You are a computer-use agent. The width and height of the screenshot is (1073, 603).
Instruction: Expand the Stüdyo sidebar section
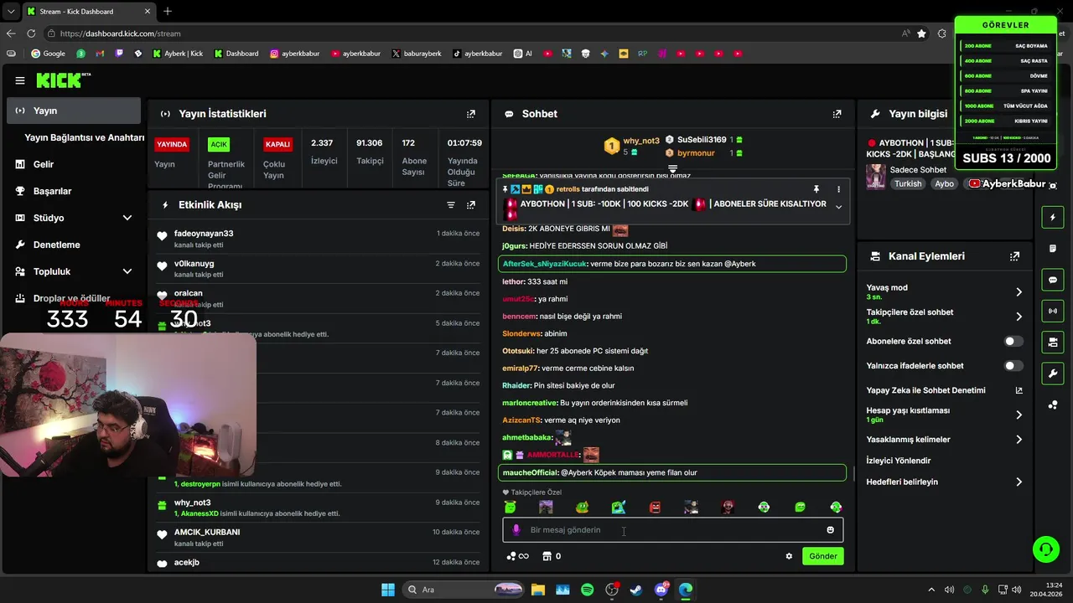(127, 218)
